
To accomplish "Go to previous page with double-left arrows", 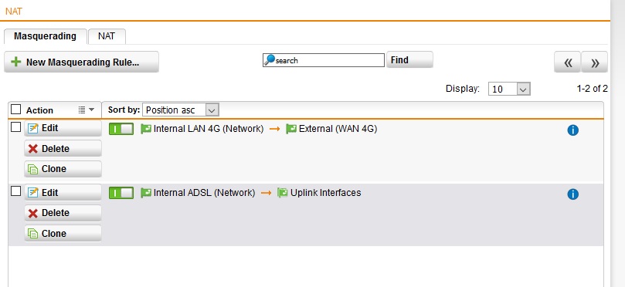I will tap(568, 62).
